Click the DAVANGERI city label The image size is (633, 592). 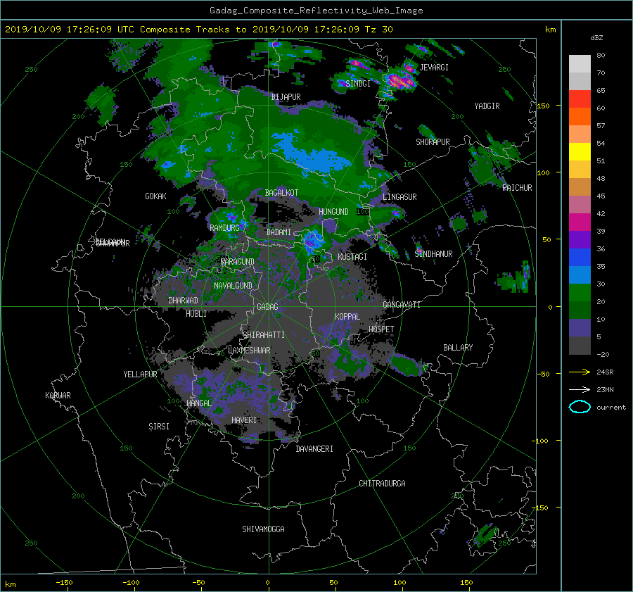point(314,449)
